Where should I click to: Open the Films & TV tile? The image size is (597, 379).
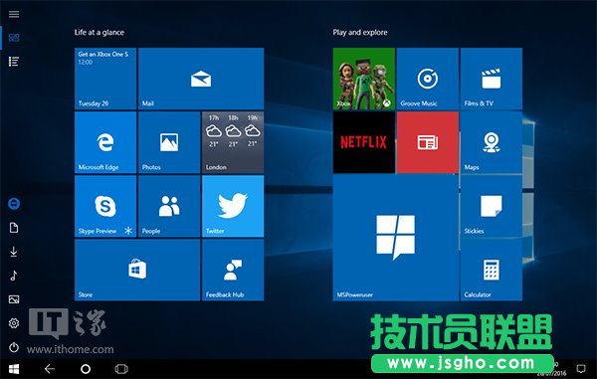[492, 79]
